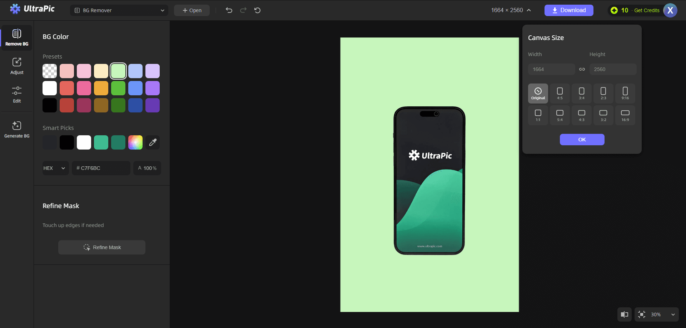Open the Edit panel
Viewport: 686px width, 328px height.
[x=17, y=95]
